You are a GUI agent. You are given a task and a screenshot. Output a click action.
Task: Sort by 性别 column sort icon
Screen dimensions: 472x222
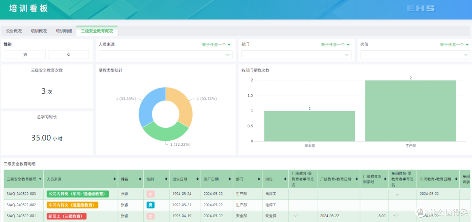166,179
